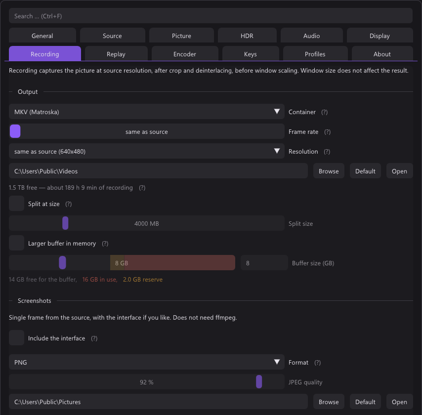
Task: Click the Buffer size (GB) number field
Action: (264, 263)
